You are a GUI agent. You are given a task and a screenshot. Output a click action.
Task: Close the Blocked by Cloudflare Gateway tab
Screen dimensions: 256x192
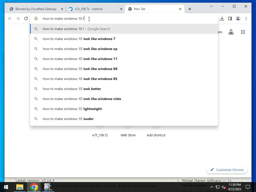62,9
